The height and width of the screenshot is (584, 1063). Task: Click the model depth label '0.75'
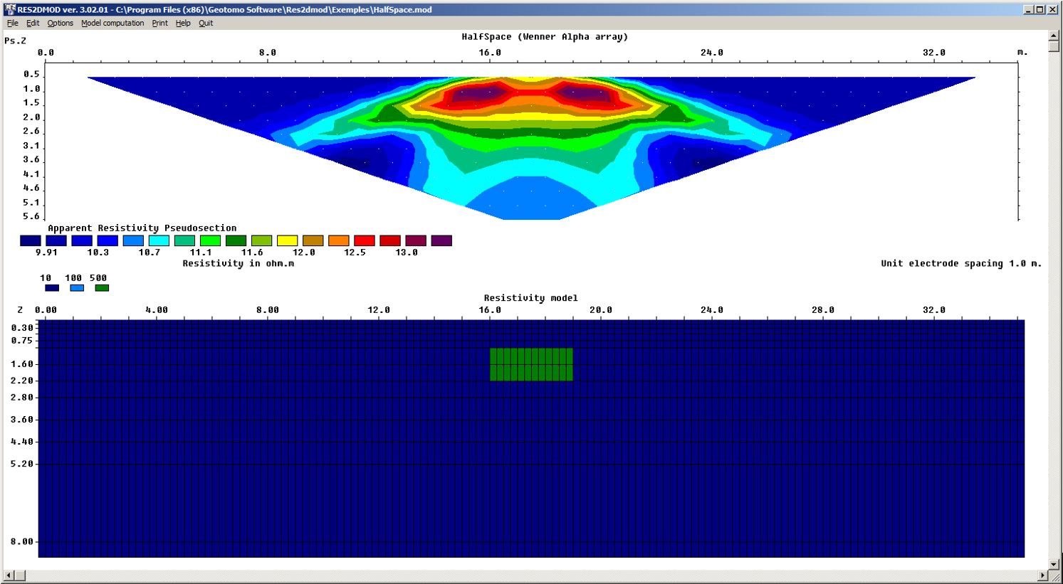coord(22,341)
